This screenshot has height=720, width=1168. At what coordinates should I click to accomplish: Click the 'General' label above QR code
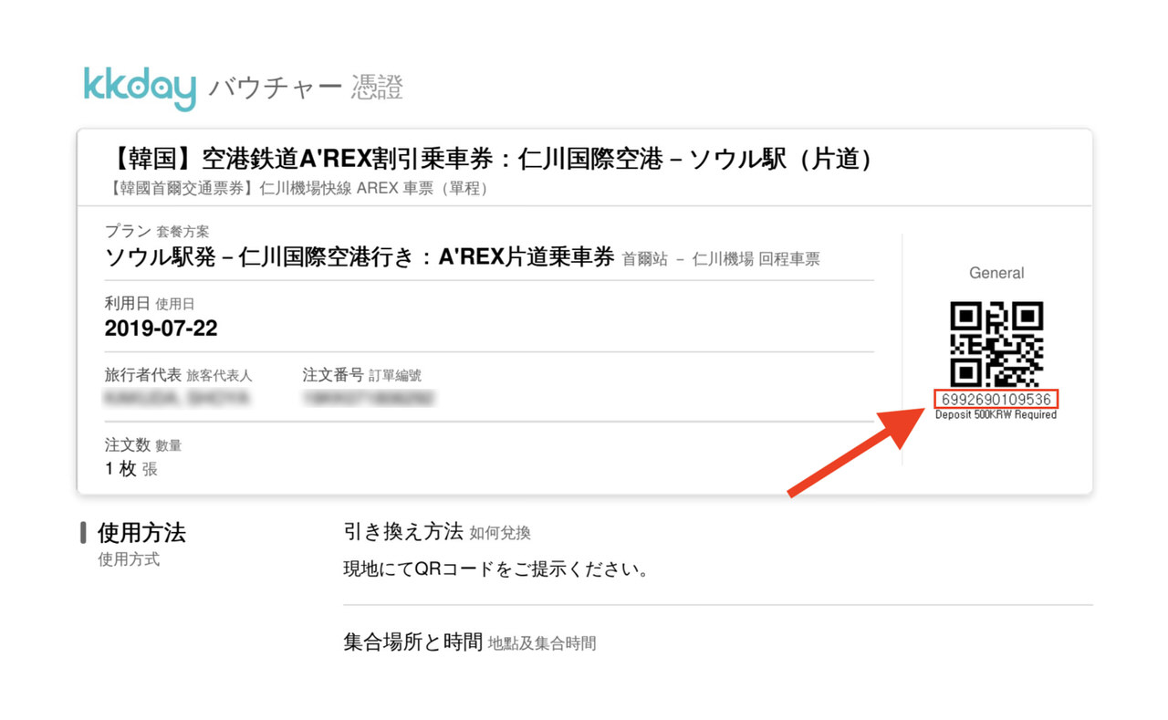point(996,273)
